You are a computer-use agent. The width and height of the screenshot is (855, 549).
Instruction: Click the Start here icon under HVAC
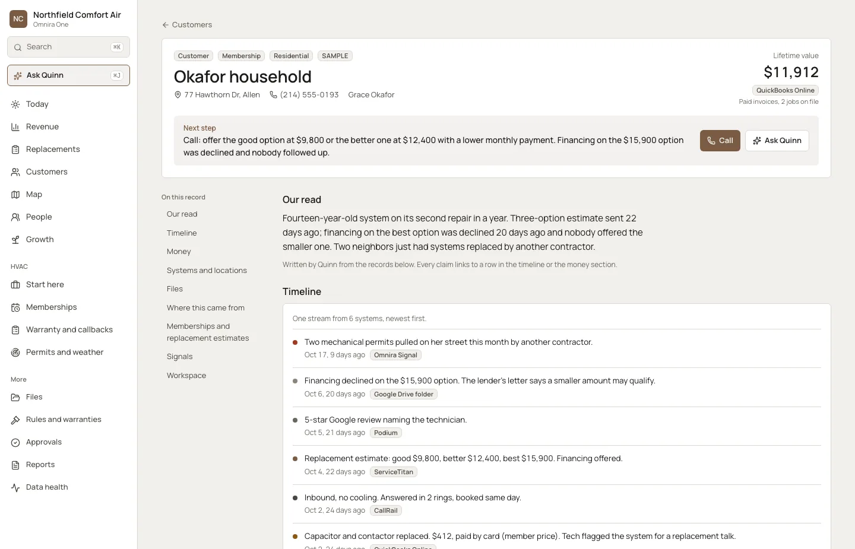click(15, 285)
